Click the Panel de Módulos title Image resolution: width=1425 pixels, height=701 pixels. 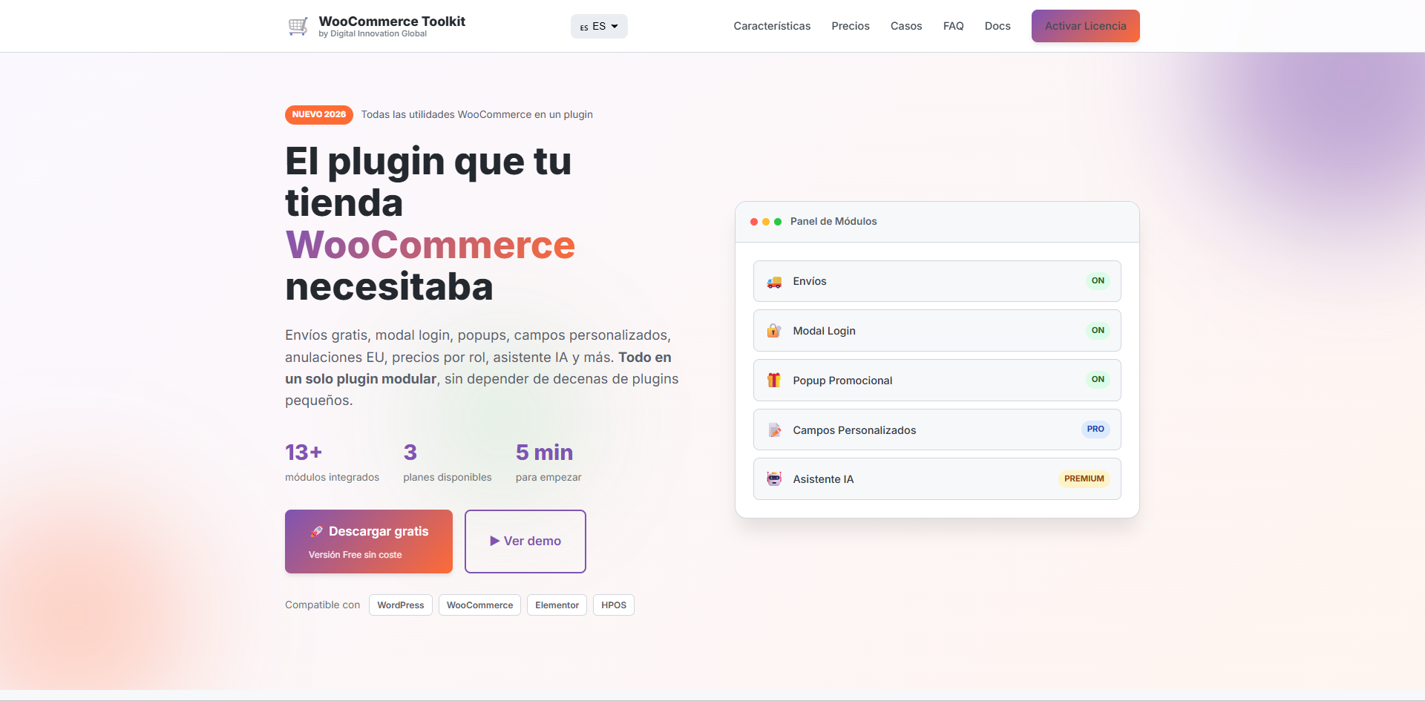[833, 221]
